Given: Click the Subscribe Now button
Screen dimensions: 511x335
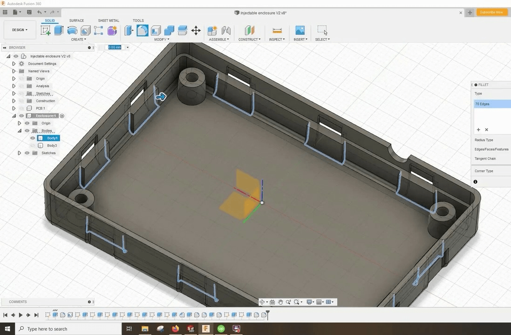Looking at the screenshot, I should 491,13.
